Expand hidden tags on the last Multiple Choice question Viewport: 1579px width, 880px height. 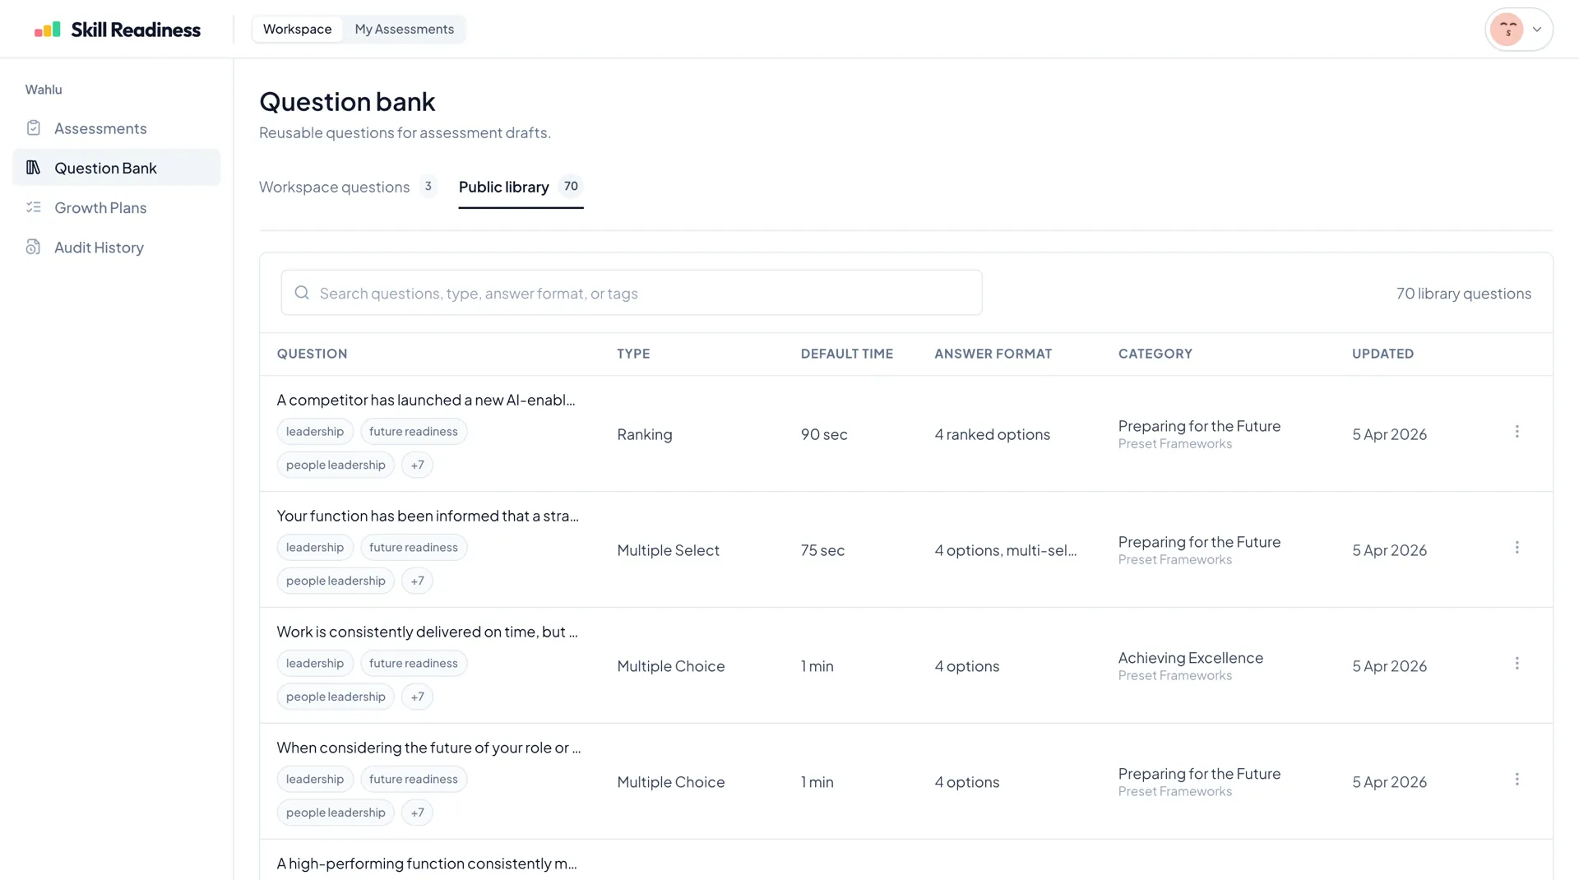[x=417, y=812]
